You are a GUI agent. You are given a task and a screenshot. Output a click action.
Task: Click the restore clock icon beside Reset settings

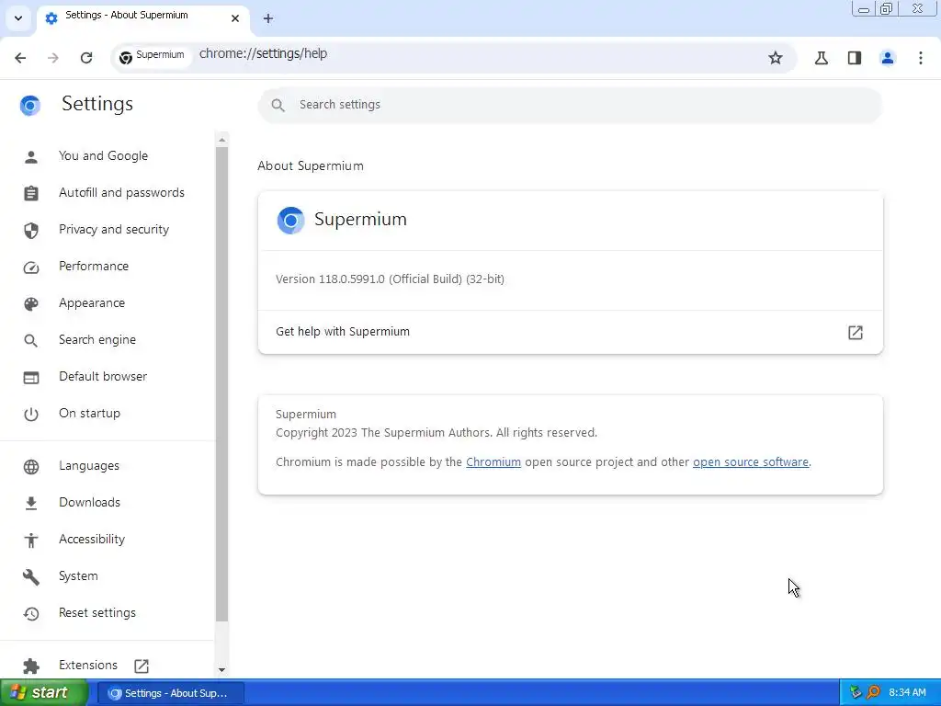click(x=31, y=613)
